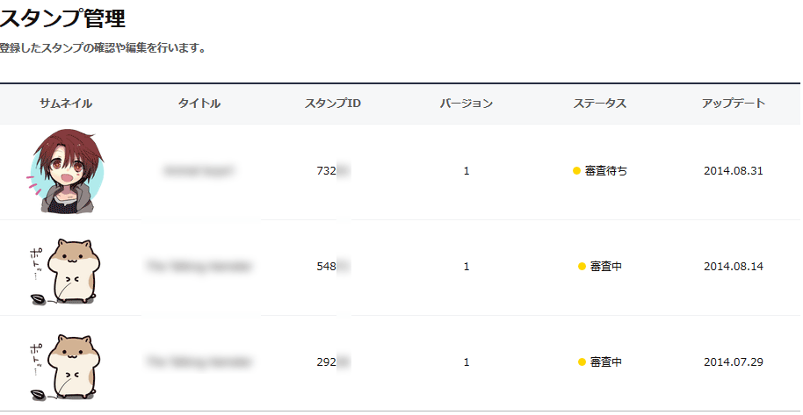803x415 pixels.
Task: Sort by the タイトル column header
Action: tap(199, 104)
